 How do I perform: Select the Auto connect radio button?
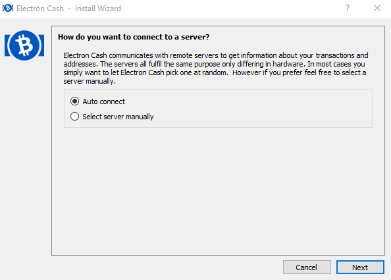74,101
